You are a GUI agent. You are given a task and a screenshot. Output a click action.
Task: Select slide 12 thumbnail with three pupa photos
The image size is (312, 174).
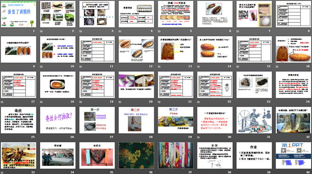(136, 50)
